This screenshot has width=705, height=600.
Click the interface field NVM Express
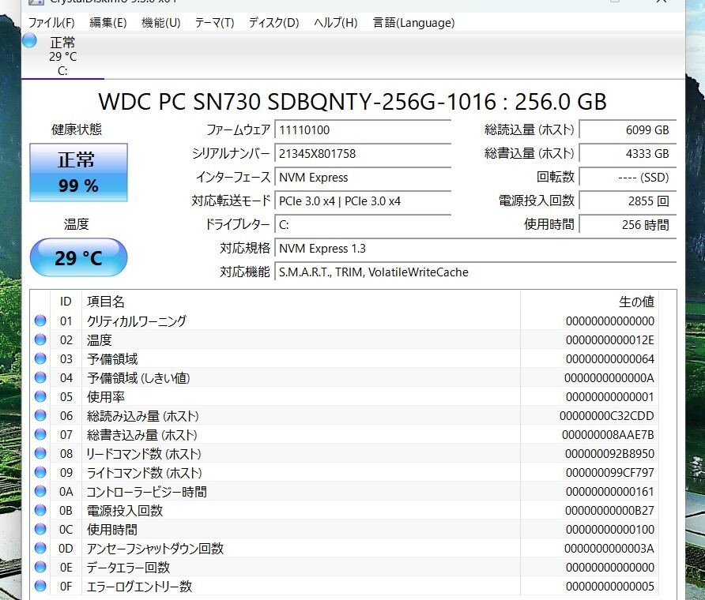[x=363, y=178]
